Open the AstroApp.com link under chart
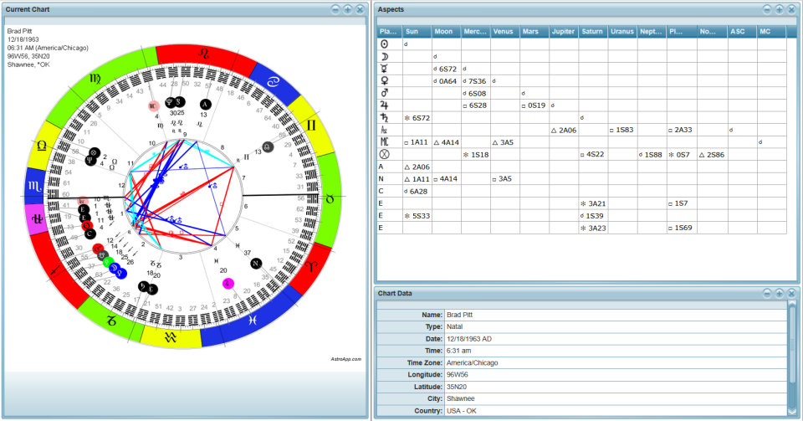Screen dimensions: 803x421 pyautogui.click(x=345, y=359)
